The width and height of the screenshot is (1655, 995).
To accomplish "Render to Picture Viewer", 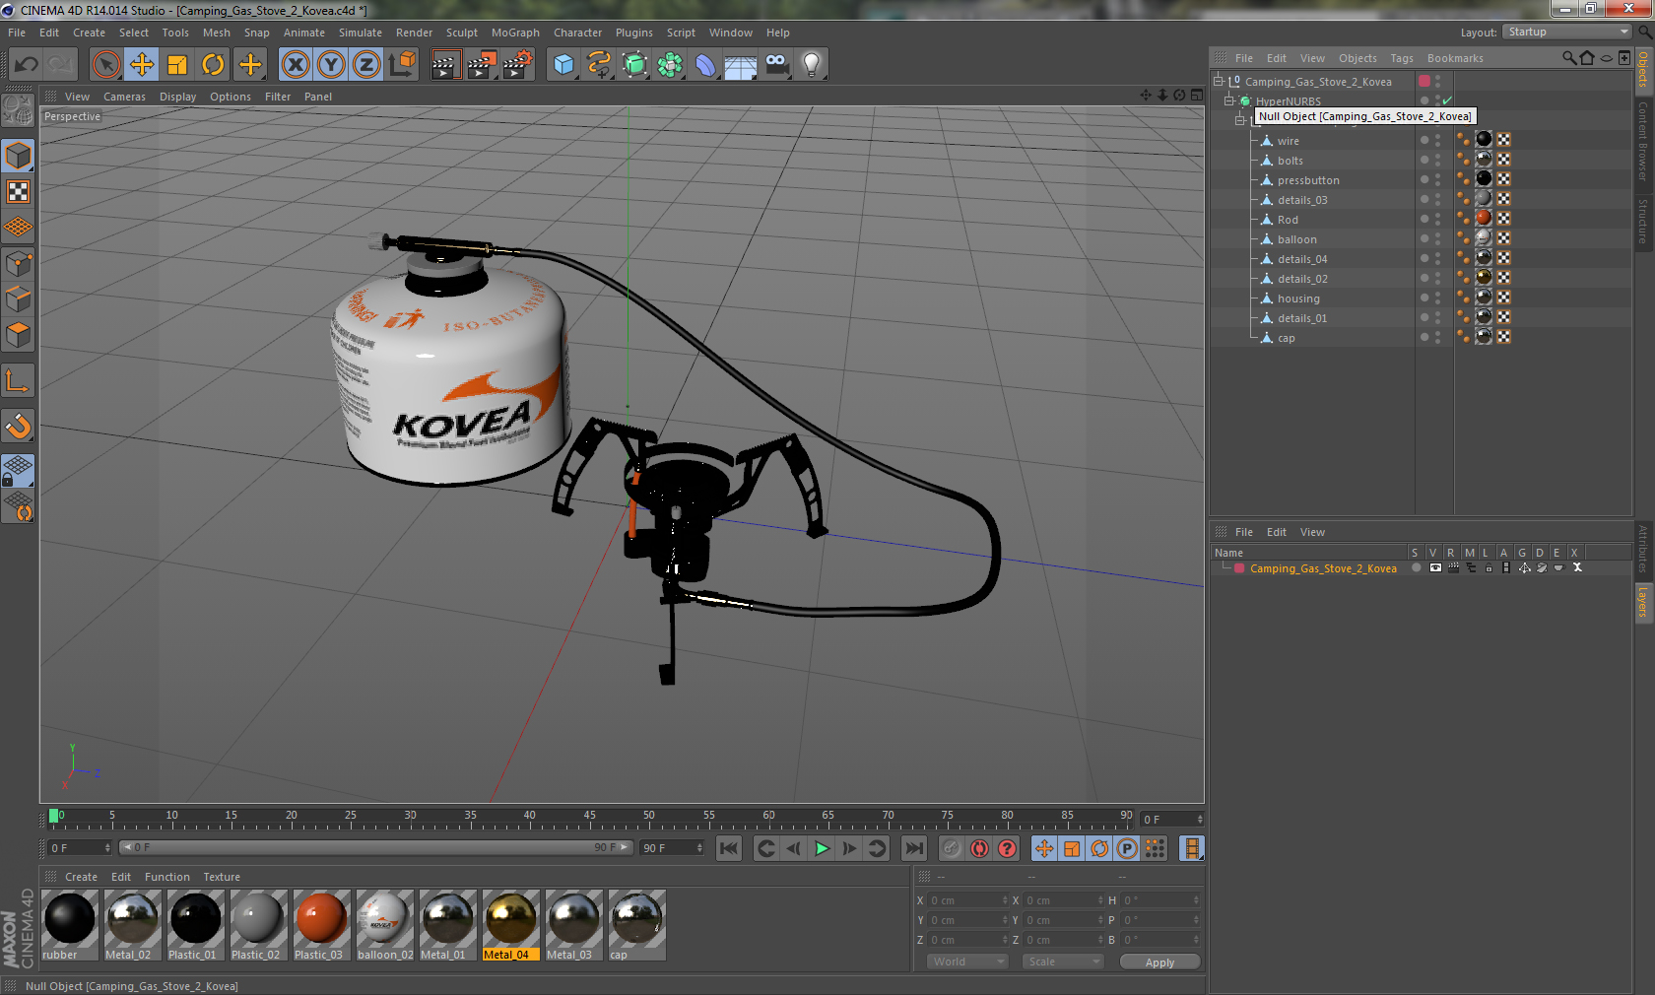I will pos(482,65).
